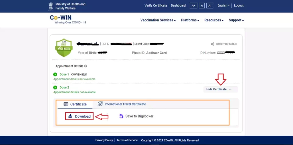Click the info icon next to Appointment Details
Screen dimensions: 293x145
(x=86, y=66)
